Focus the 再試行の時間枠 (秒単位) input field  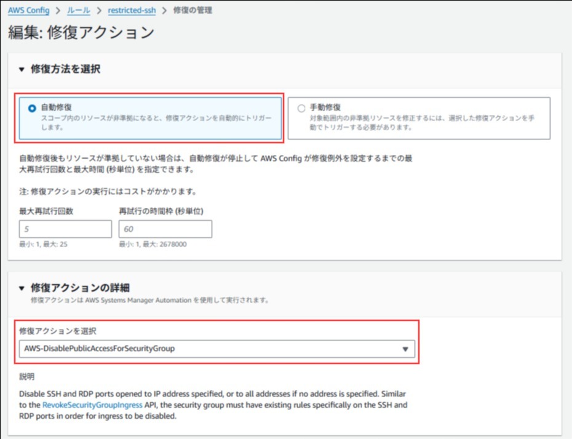click(165, 229)
